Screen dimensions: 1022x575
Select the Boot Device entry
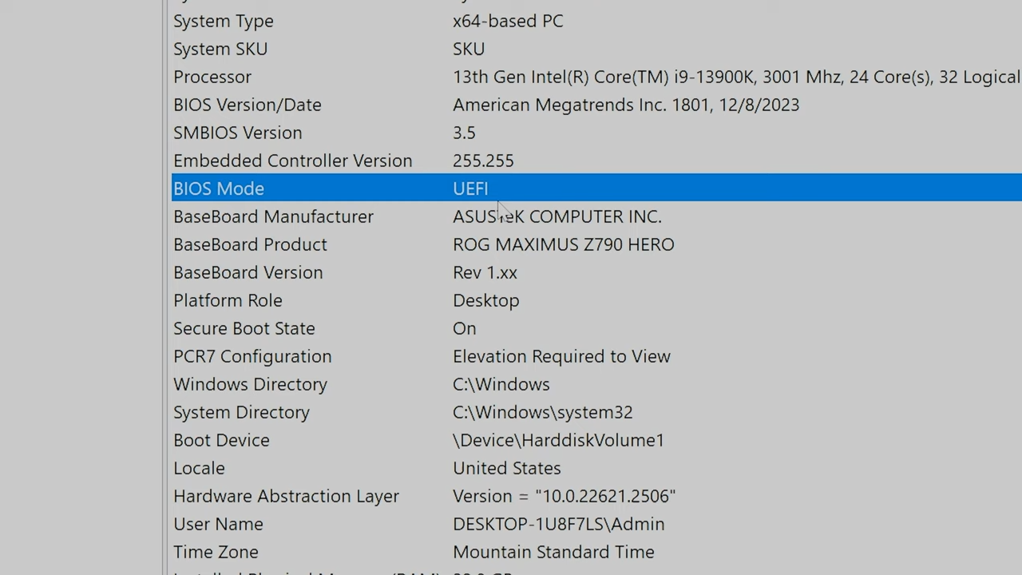(319, 440)
